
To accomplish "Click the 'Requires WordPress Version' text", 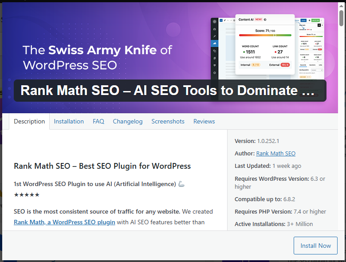I will click(x=280, y=183).
